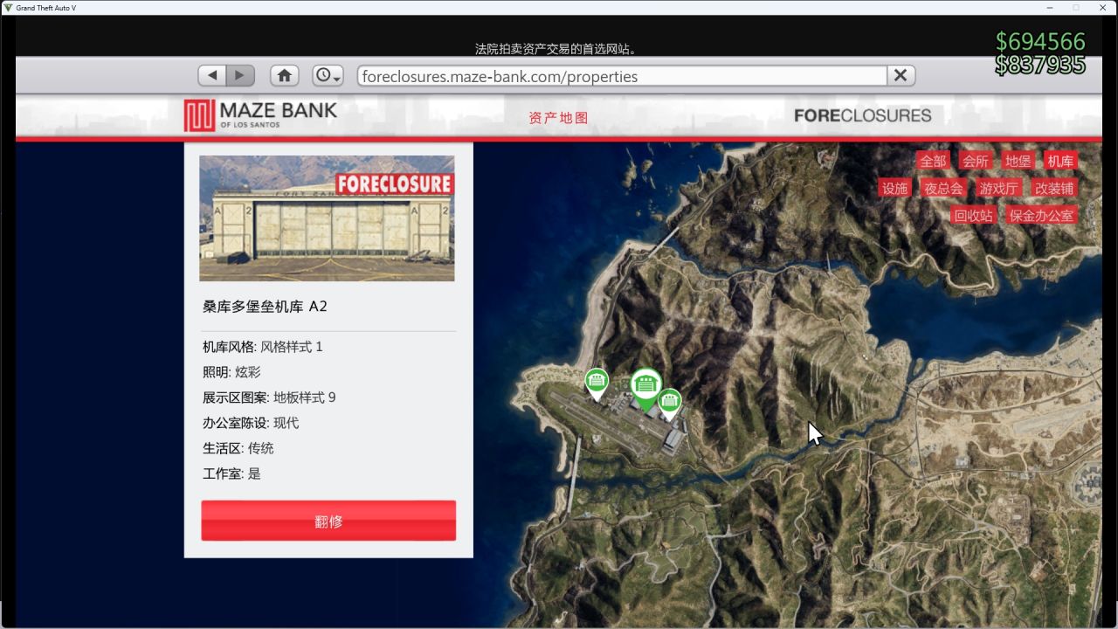The height and width of the screenshot is (629, 1118).
Task: Show 设施 properties on the map
Action: point(895,188)
